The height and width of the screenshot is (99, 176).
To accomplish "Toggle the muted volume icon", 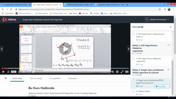I will pos(112,72).
